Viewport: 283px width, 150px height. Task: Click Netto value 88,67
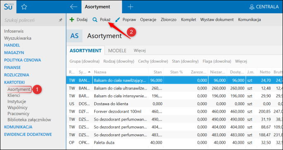(266, 127)
